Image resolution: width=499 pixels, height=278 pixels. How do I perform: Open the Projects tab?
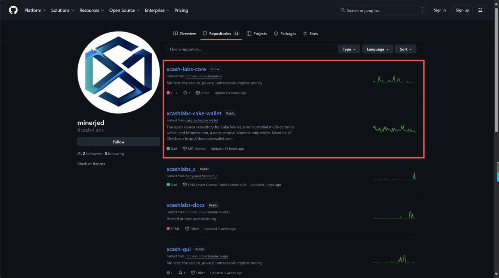pyautogui.click(x=257, y=34)
